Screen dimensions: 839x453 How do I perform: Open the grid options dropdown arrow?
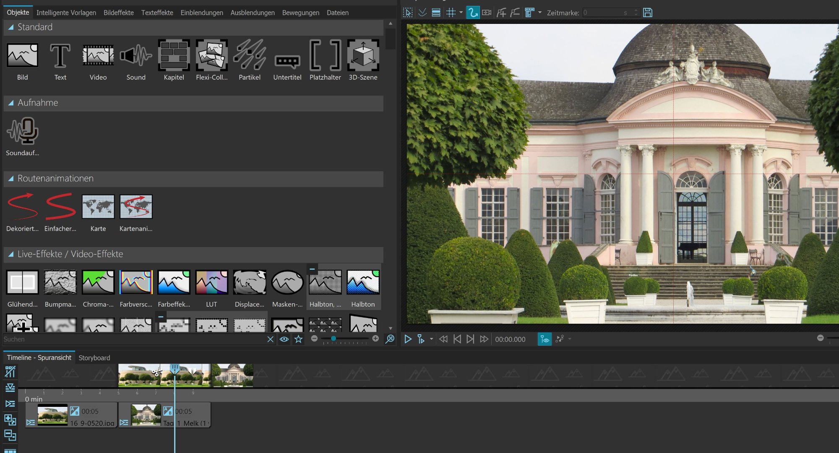pos(461,13)
